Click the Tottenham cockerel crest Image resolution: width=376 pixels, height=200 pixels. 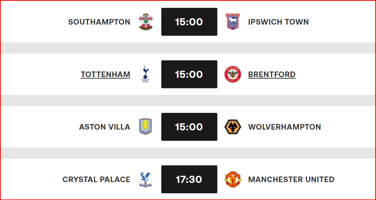click(x=146, y=74)
